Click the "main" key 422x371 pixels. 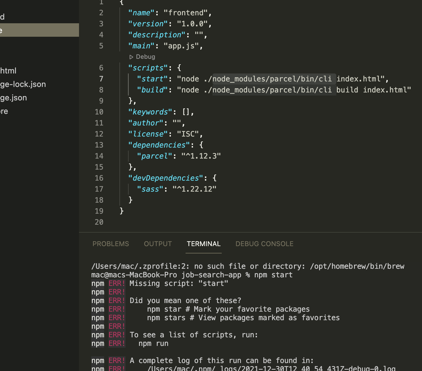click(141, 46)
